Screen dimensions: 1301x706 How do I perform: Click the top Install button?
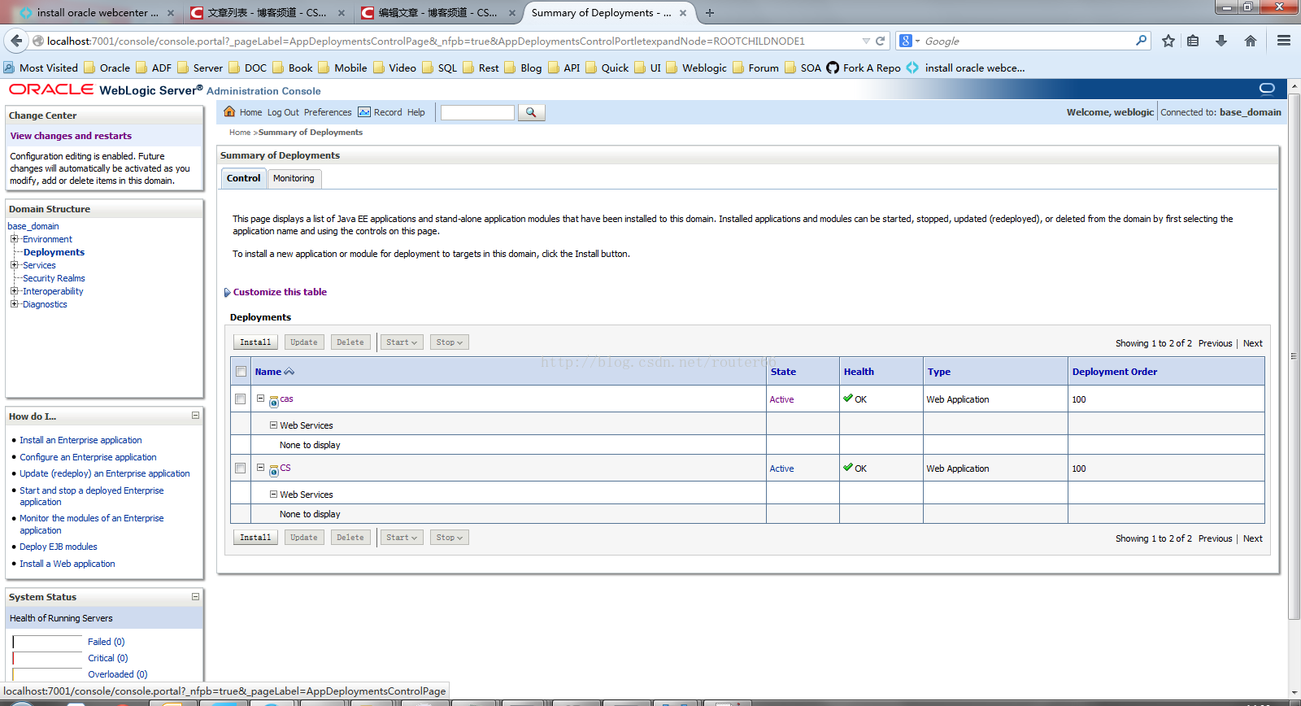coord(255,342)
